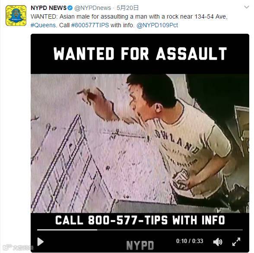Play the NYPD wanted video
The width and height of the screenshot is (254, 253).
[40, 242]
